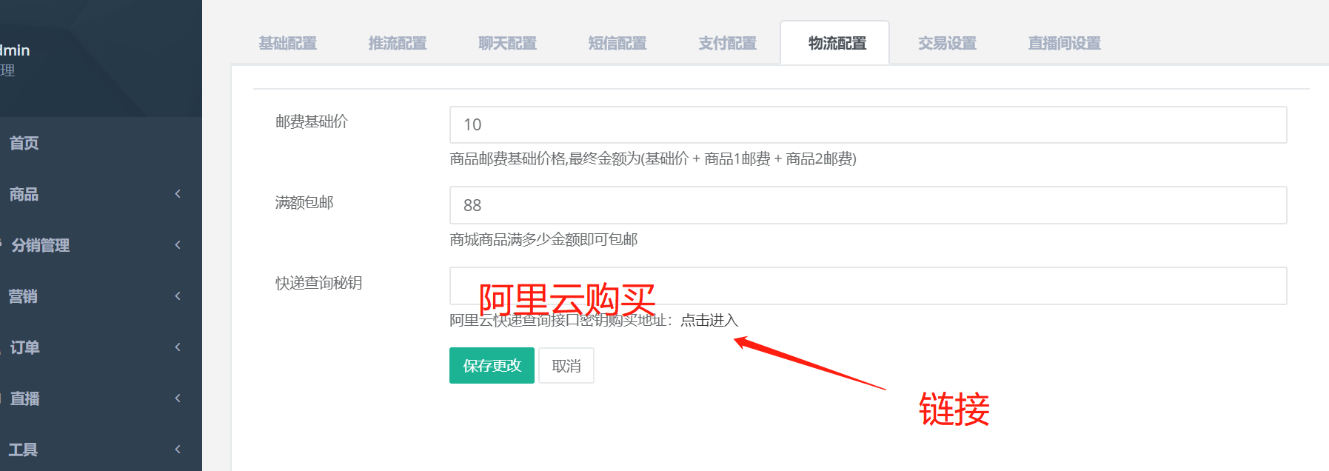Expand the 订单 sidebar chevron
This screenshot has height=471, width=1329.
pos(178,347)
